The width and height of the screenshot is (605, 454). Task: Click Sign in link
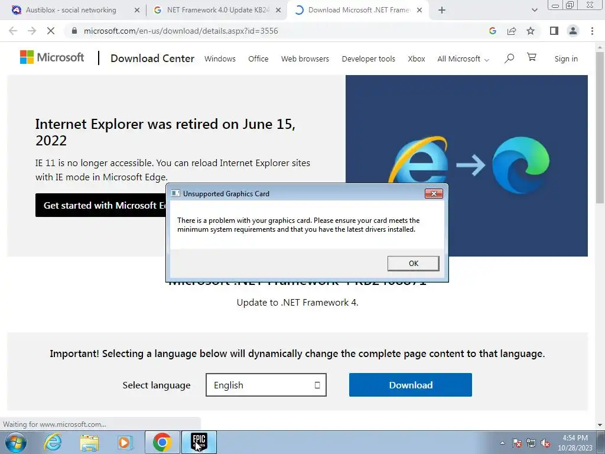point(566,59)
